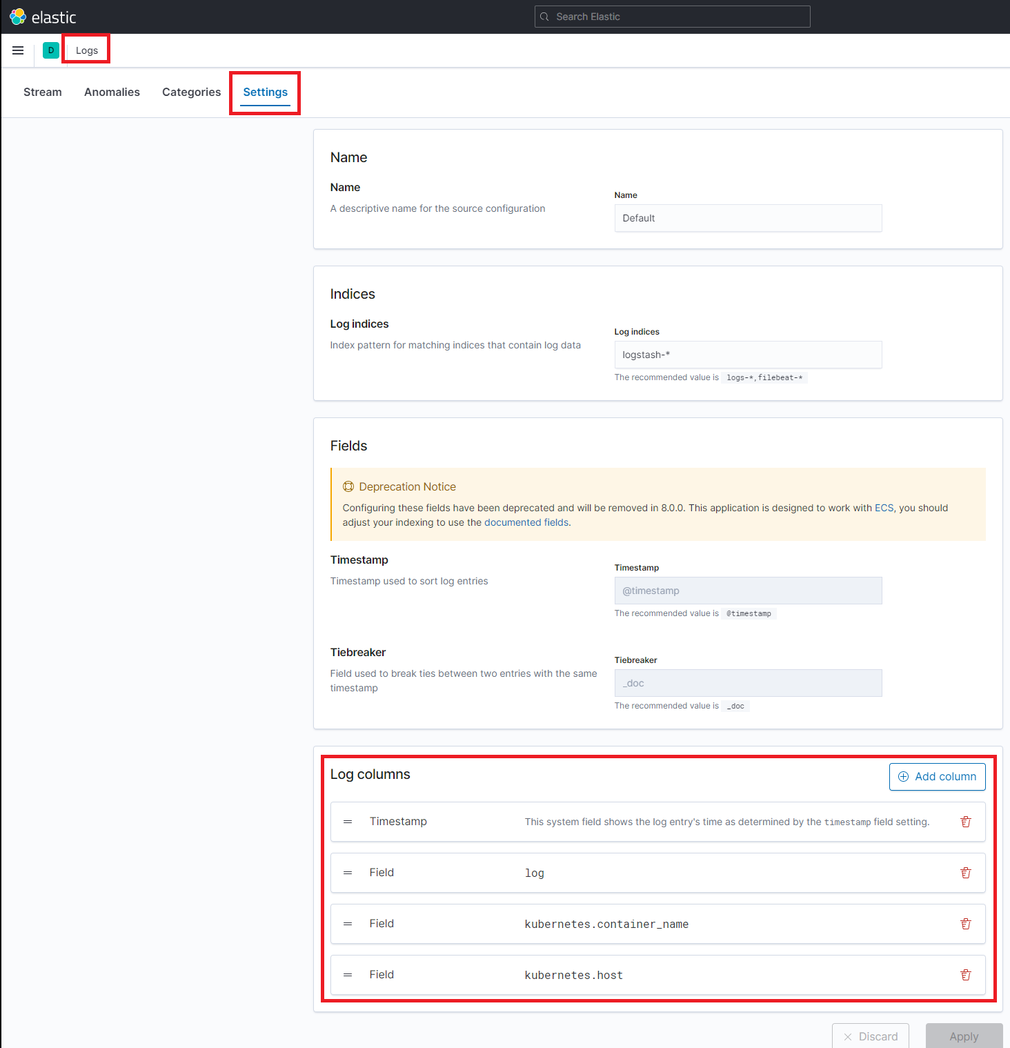Open the ECS link
This screenshot has width=1010, height=1048.
(x=884, y=508)
